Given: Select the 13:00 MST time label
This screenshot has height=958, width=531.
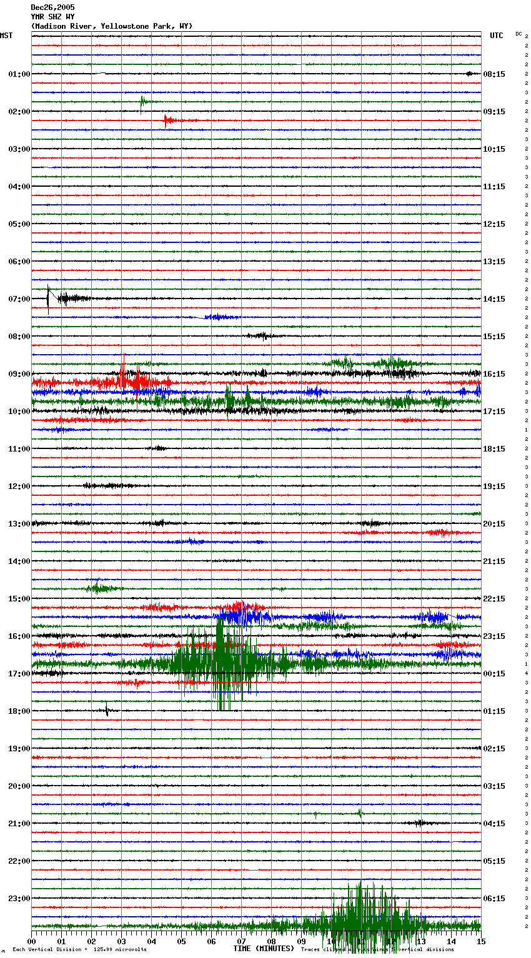Looking at the screenshot, I should [x=19, y=524].
